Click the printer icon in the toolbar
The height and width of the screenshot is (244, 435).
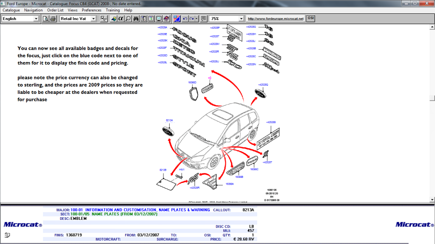pos(53,19)
